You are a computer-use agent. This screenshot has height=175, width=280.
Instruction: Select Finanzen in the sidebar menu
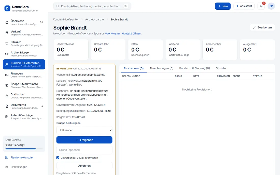coord(24,75)
